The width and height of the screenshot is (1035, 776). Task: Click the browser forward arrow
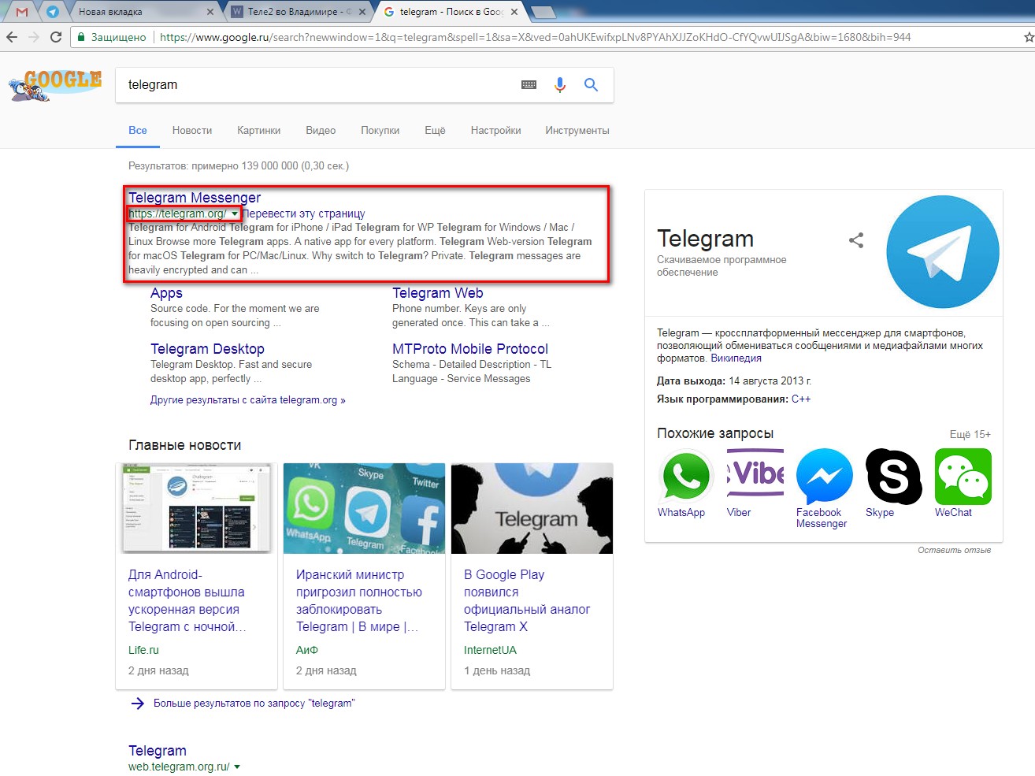pyautogui.click(x=33, y=37)
